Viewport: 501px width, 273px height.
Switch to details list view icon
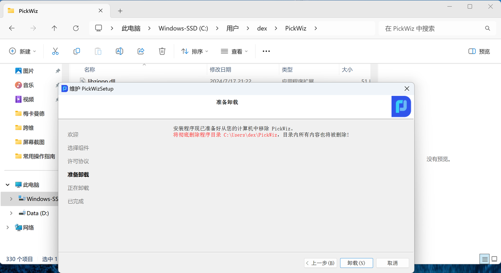coord(485,259)
